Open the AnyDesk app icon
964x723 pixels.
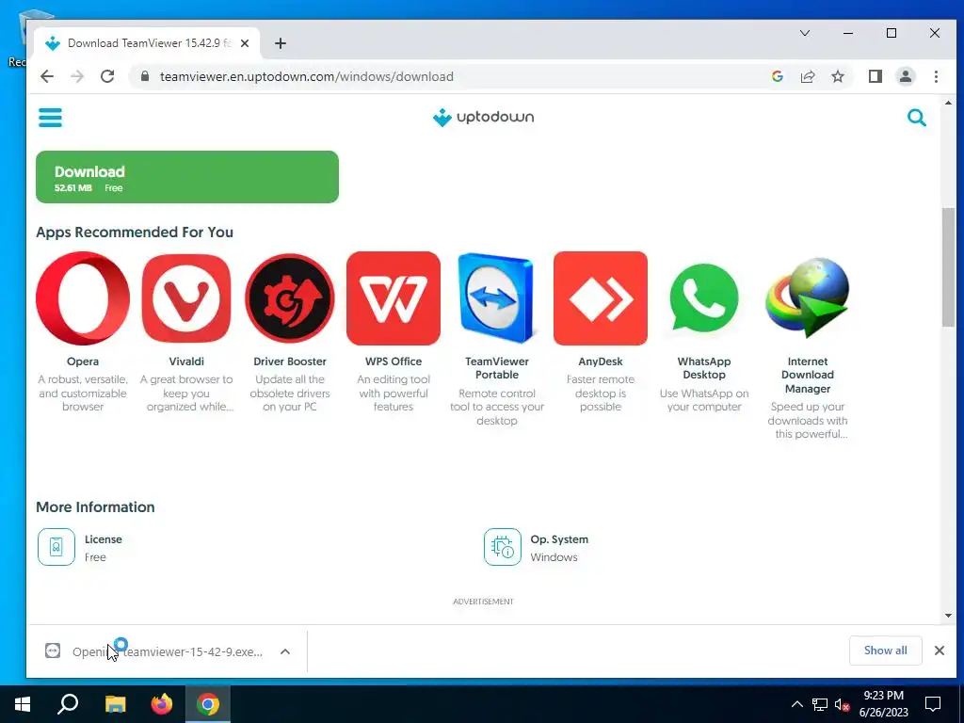601,298
